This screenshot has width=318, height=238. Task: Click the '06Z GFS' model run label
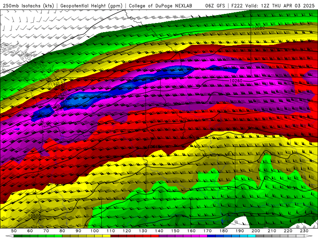point(215,6)
